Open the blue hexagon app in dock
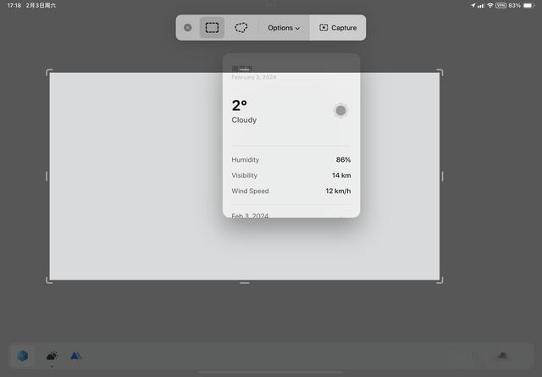The image size is (542, 377). click(23, 356)
